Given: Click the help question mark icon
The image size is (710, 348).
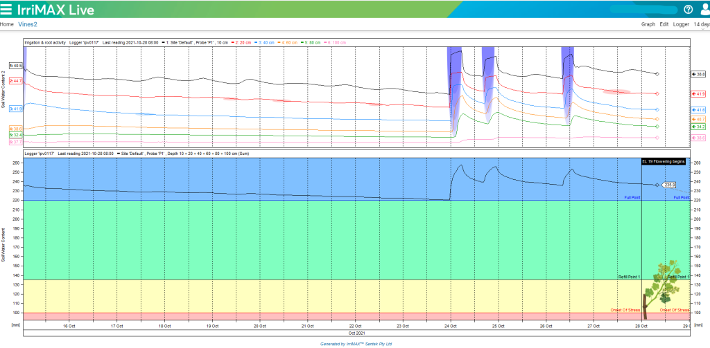Looking at the screenshot, I should [688, 9].
